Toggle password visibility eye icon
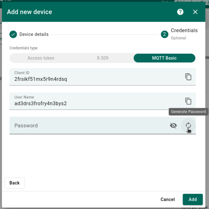Image resolution: width=209 pixels, height=209 pixels. [173, 125]
